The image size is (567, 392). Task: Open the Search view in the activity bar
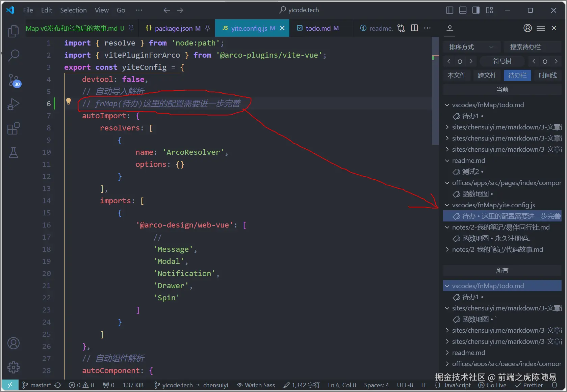[x=13, y=55]
